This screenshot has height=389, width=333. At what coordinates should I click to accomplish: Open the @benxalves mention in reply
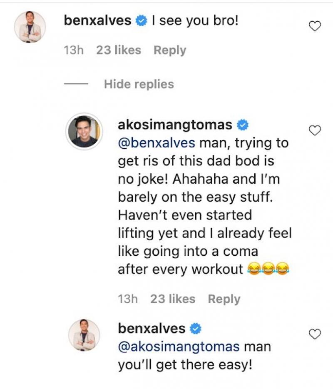coord(157,143)
